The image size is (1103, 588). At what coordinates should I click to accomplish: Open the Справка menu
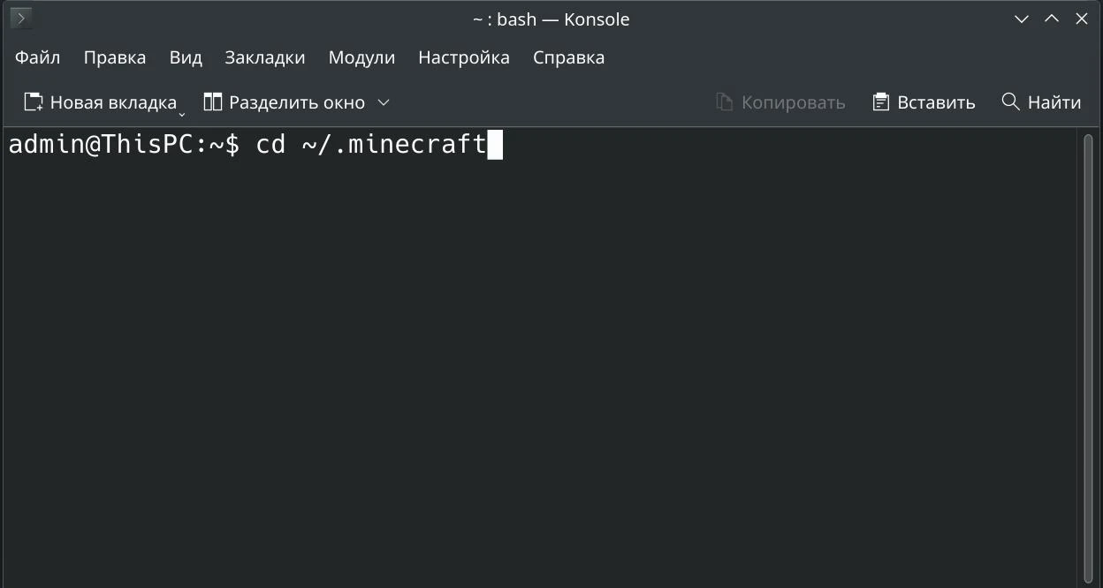pyautogui.click(x=569, y=57)
